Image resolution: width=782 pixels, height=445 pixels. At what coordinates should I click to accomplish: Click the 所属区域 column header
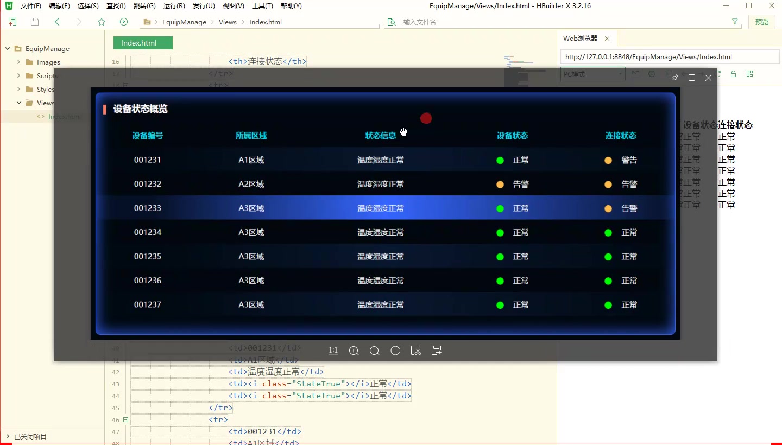pyautogui.click(x=251, y=136)
